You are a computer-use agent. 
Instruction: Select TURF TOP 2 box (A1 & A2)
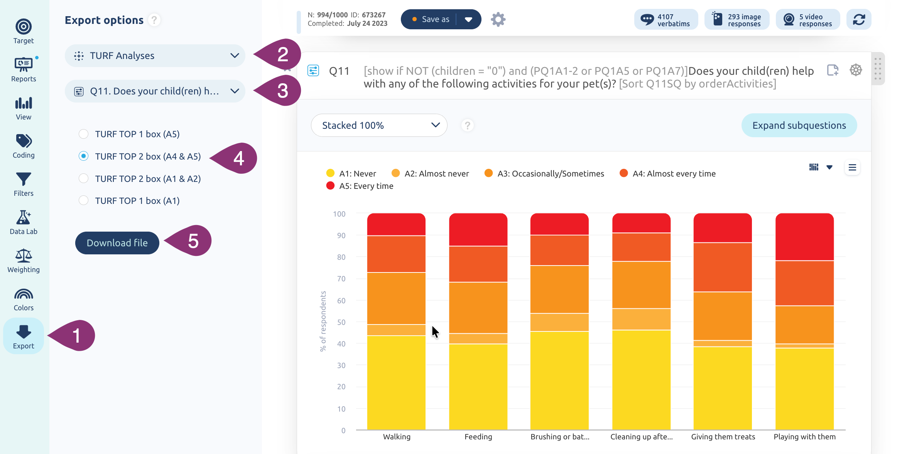coord(83,178)
